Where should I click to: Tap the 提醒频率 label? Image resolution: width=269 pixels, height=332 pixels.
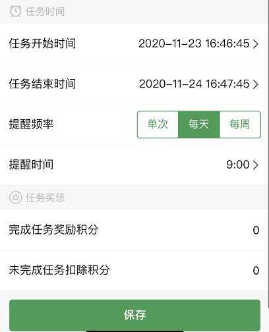click(x=31, y=124)
